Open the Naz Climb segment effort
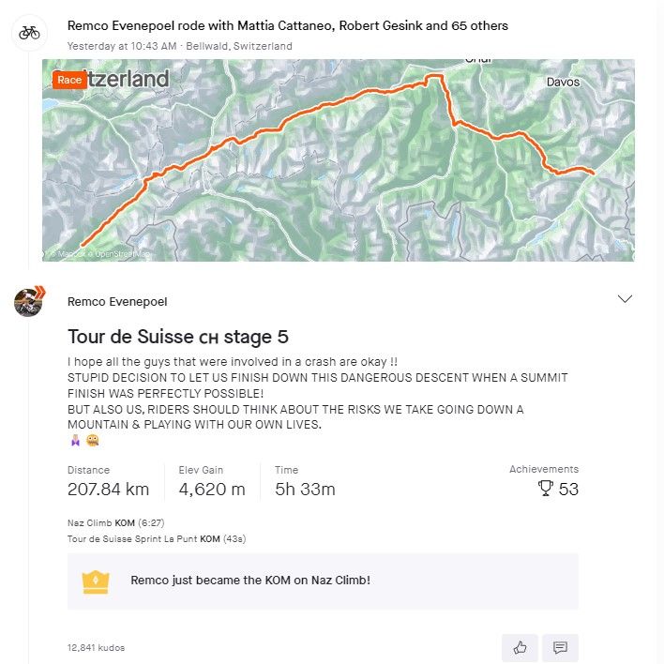The height and width of the screenshot is (664, 664). [x=90, y=522]
